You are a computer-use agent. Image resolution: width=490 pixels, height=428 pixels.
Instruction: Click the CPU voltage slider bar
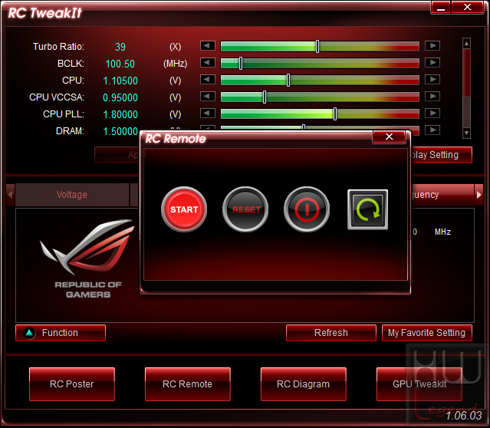click(320, 80)
